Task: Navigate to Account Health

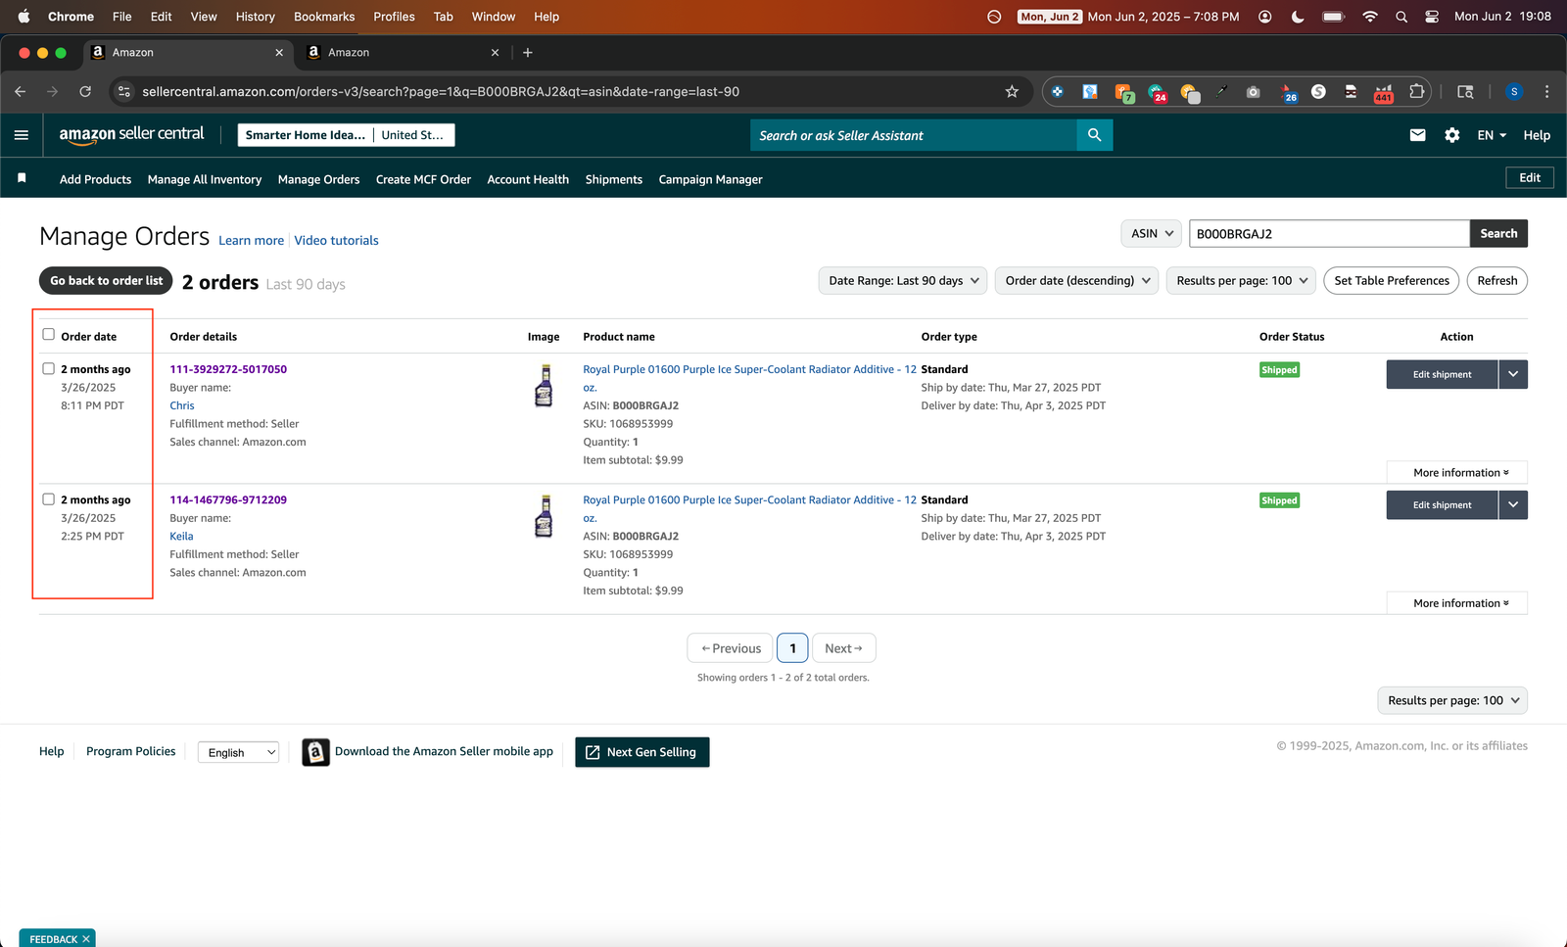Action: pos(528,179)
